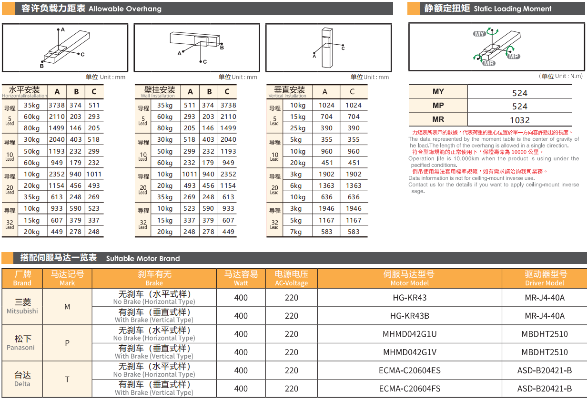
Task: Select the Panasonic brand cell
Action: click(22, 343)
